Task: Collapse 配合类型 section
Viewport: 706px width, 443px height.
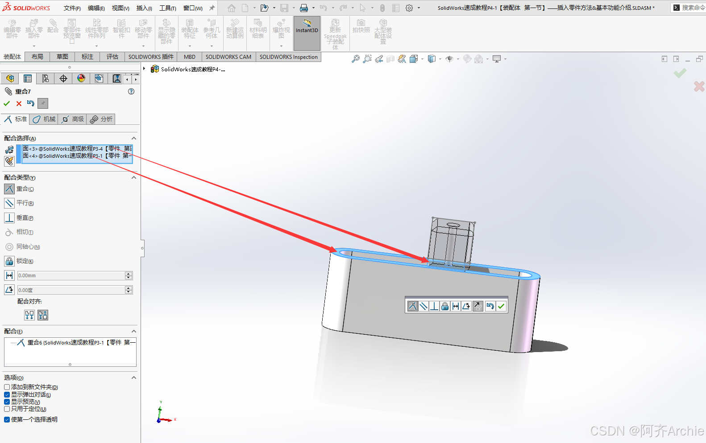Action: point(133,177)
